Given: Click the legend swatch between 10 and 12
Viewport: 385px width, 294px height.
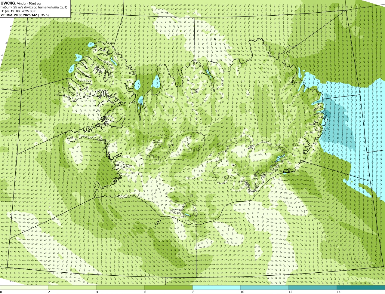Looking at the screenshot, I should point(265,288).
